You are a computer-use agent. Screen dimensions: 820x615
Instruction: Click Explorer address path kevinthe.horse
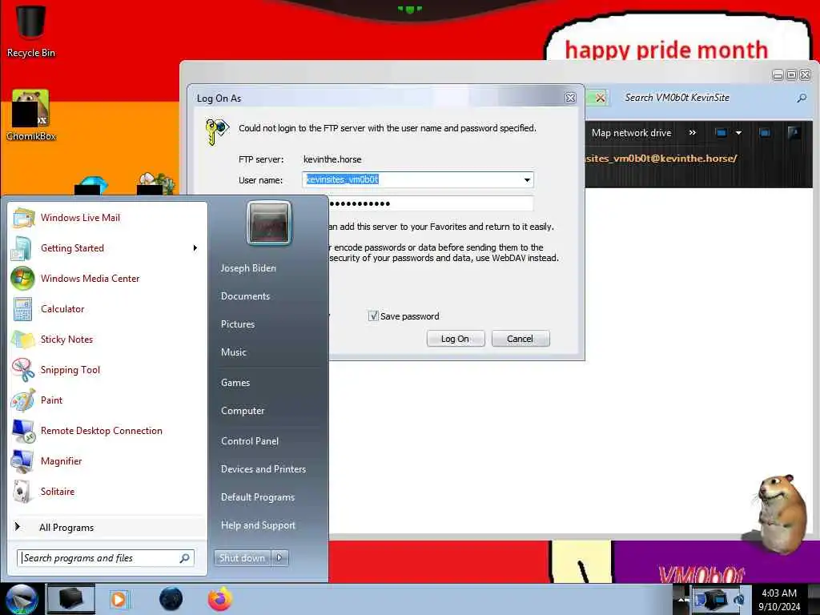(661, 158)
